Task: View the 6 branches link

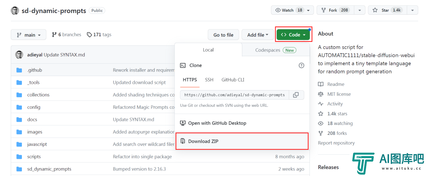Action: pyautogui.click(x=66, y=34)
